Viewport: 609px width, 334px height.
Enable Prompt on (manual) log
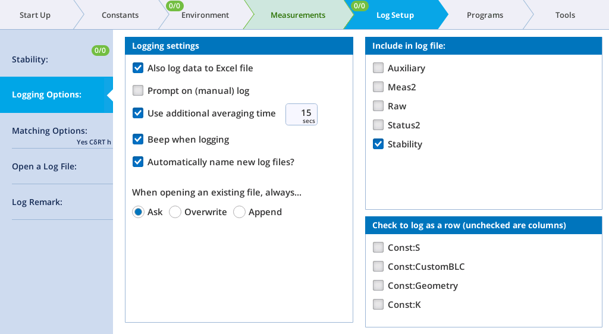(138, 91)
